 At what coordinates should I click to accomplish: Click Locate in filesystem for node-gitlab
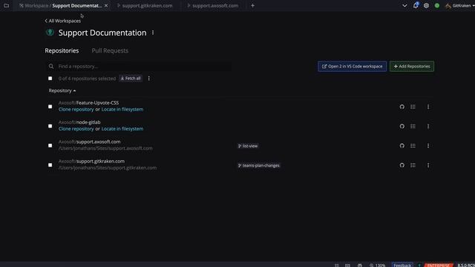coord(122,128)
